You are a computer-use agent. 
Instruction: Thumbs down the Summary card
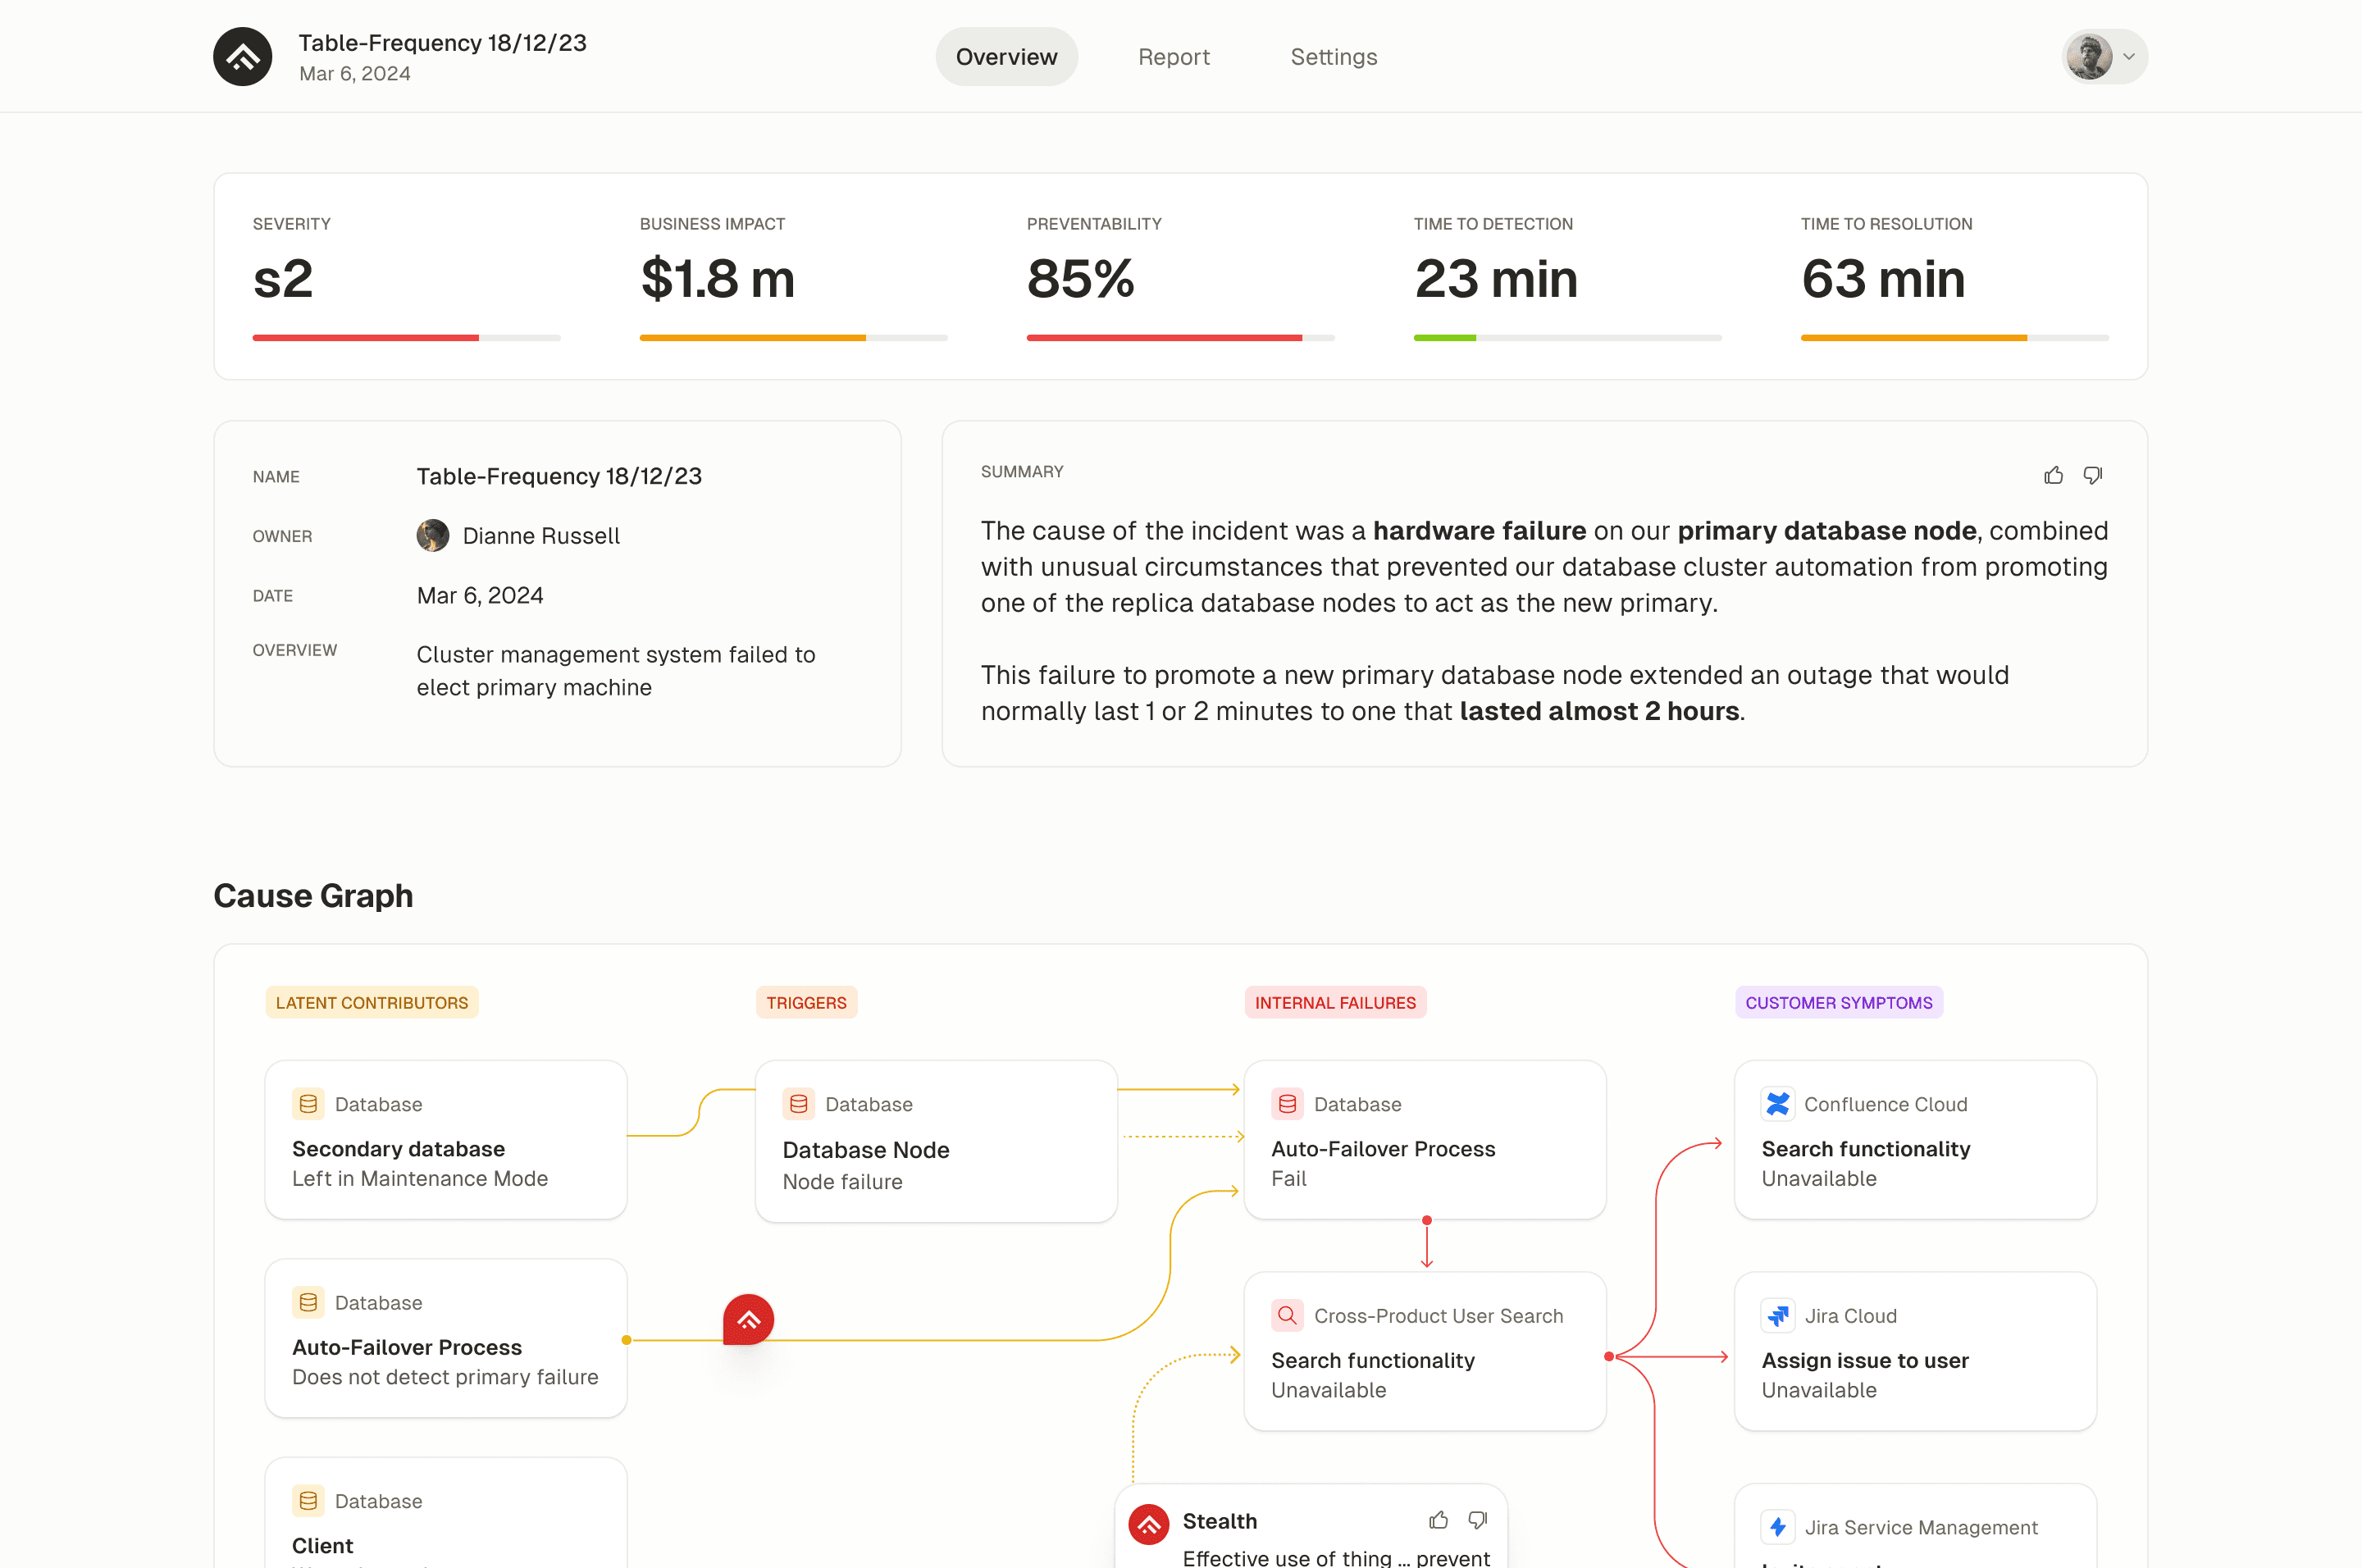click(2092, 475)
